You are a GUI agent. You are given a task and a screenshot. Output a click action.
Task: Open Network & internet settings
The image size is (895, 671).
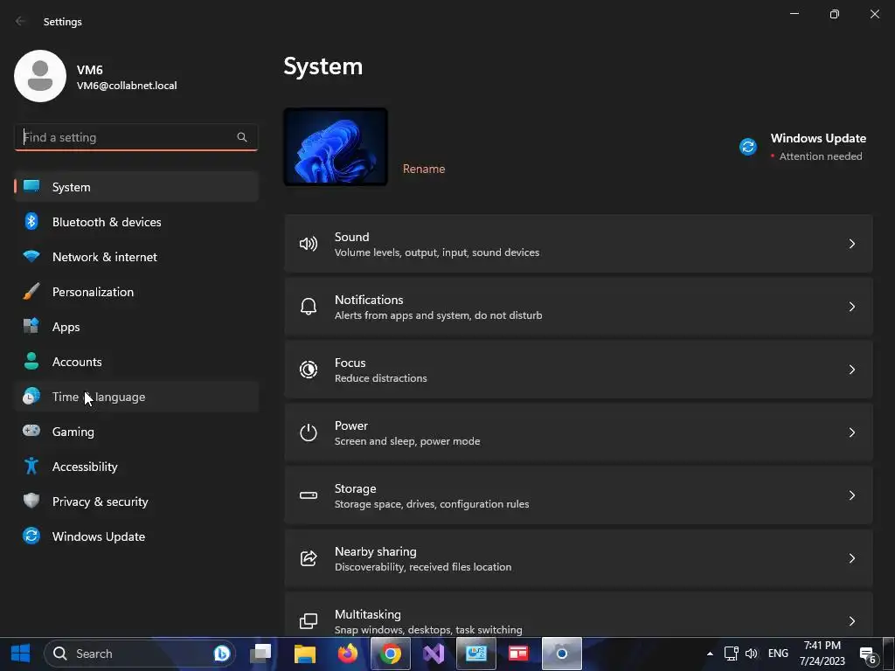click(136, 257)
